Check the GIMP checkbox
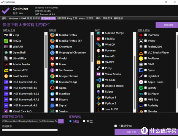 146,64
